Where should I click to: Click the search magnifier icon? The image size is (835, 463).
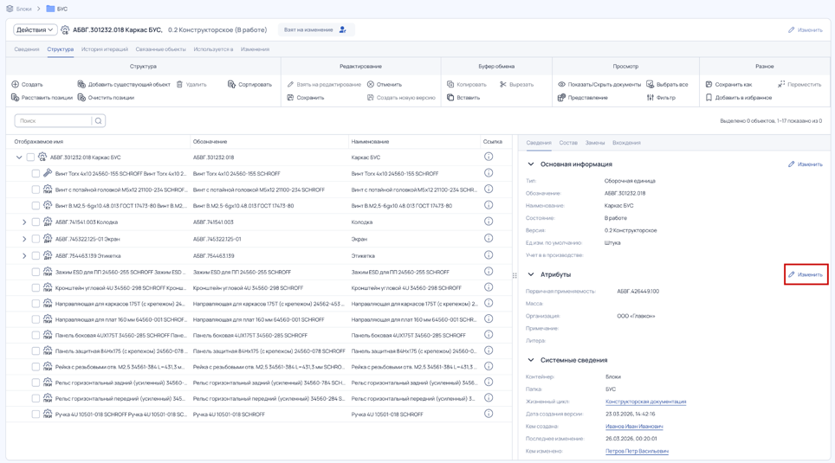[x=99, y=121]
